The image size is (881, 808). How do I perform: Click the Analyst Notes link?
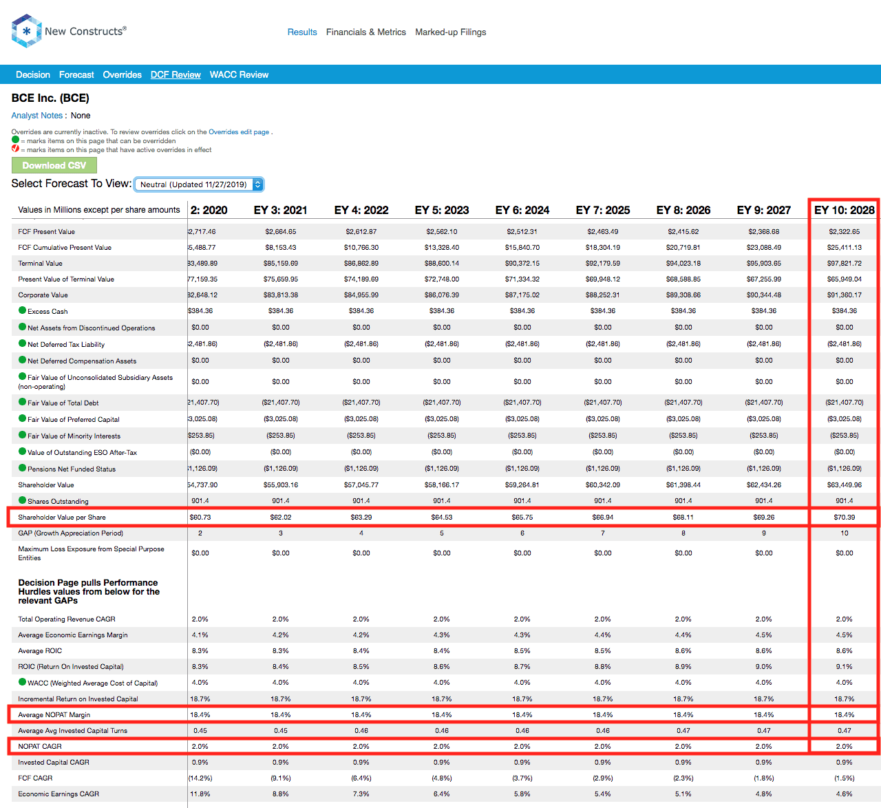click(x=37, y=116)
